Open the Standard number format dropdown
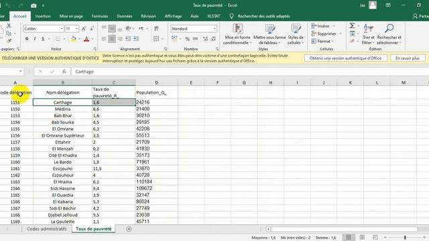429x241 pixels. click(214, 28)
